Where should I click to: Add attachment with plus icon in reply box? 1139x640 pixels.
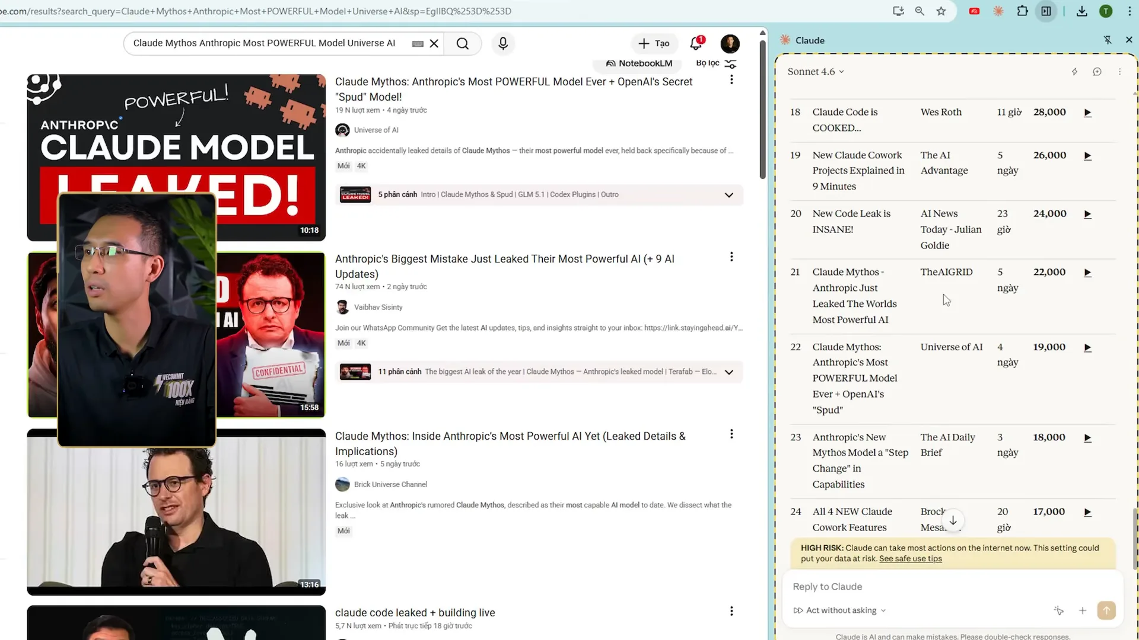(1082, 610)
